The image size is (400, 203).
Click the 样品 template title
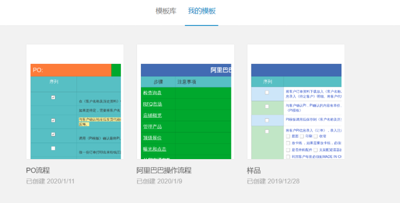click(x=253, y=170)
